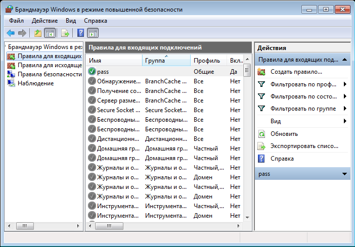Click the green checkmark icon of pass rule
The width and height of the screenshot is (355, 247).
(92, 72)
